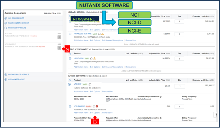The width and height of the screenshot is (220, 129).
Task: Add NTX-SW with its plus button
Action: 59,37
